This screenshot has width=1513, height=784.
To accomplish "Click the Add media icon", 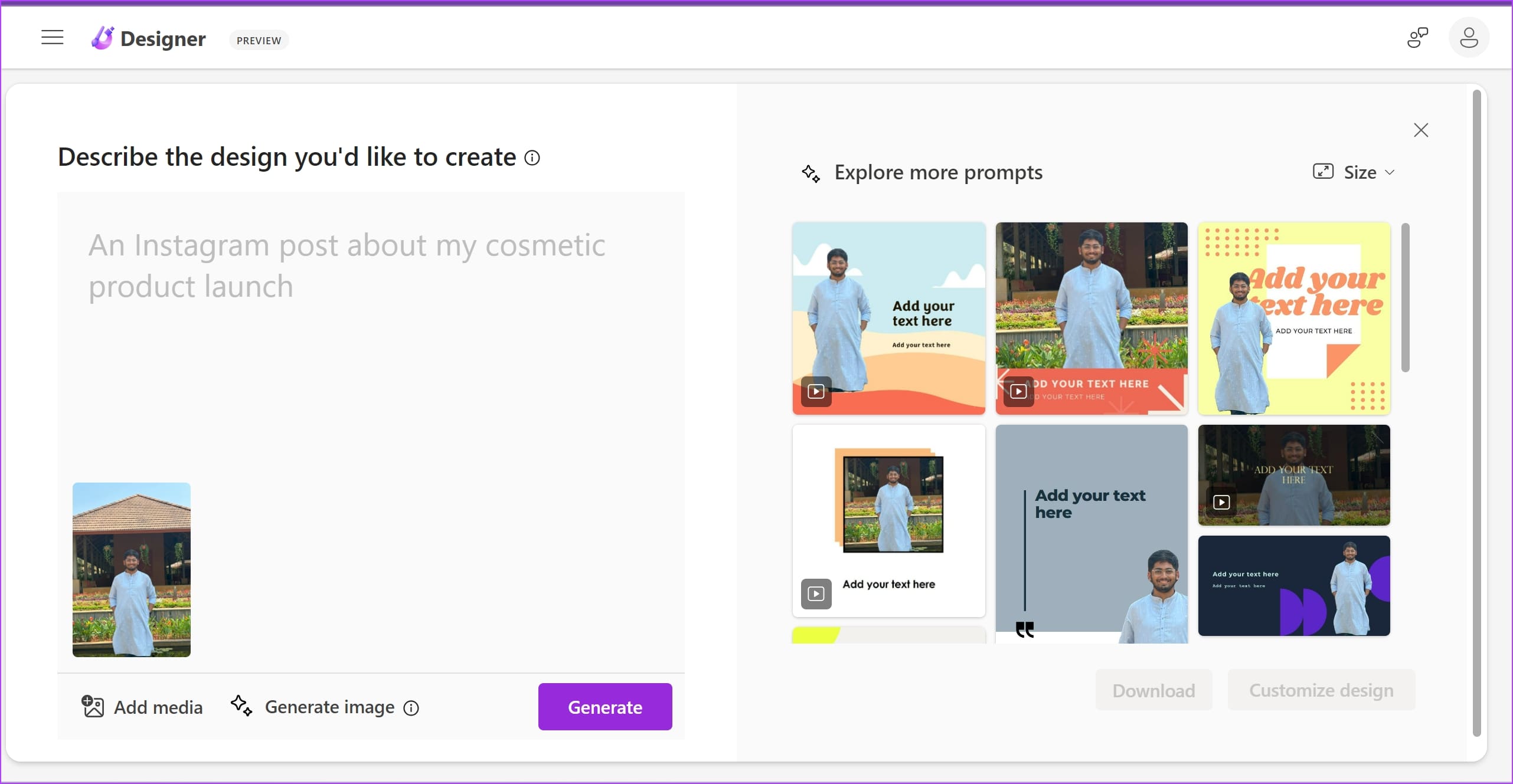I will tap(93, 706).
